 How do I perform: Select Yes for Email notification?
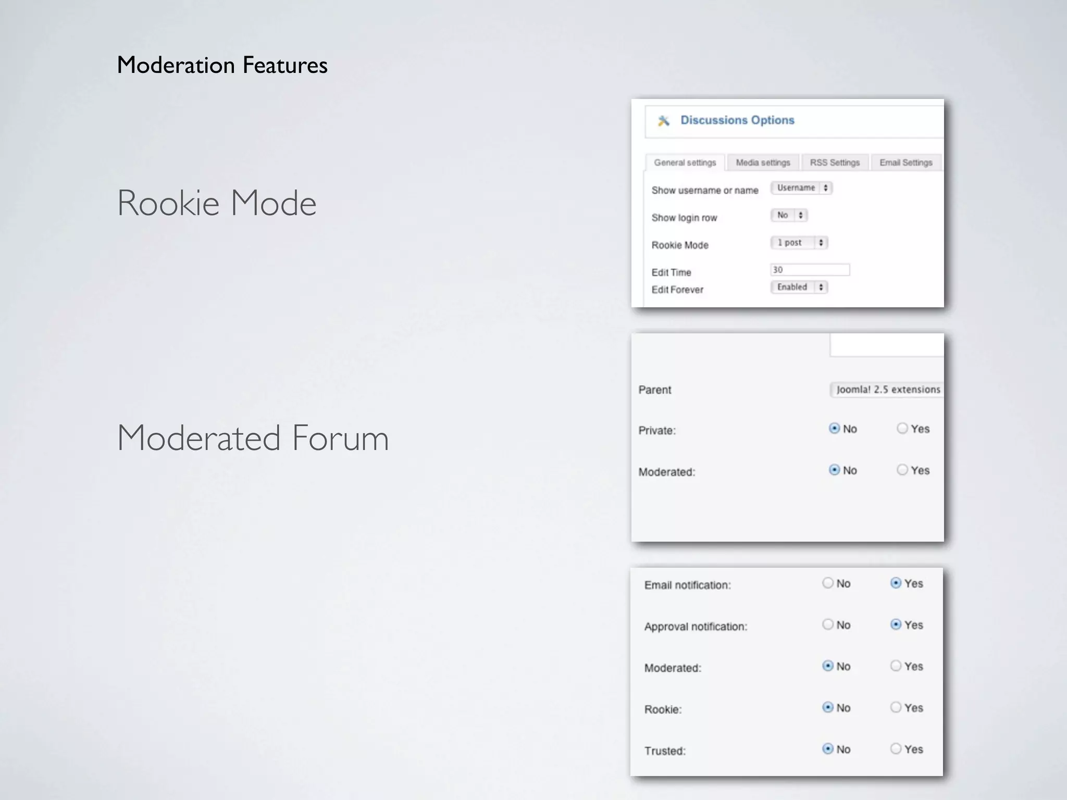tap(896, 583)
